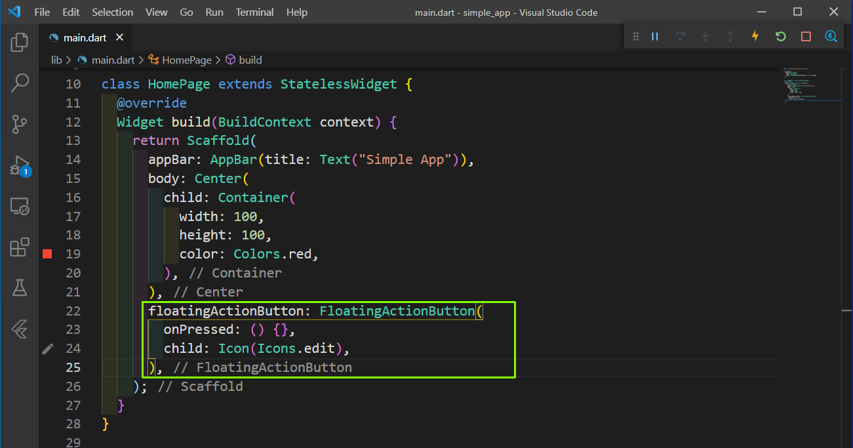Open the View menu
Viewport: 853px width, 448px height.
coord(157,12)
